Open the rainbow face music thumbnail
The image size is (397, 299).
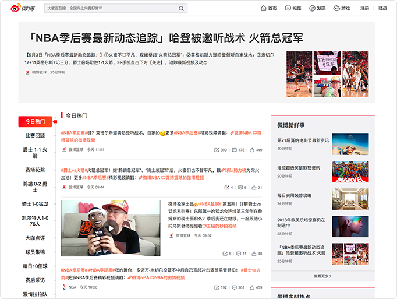(350, 227)
